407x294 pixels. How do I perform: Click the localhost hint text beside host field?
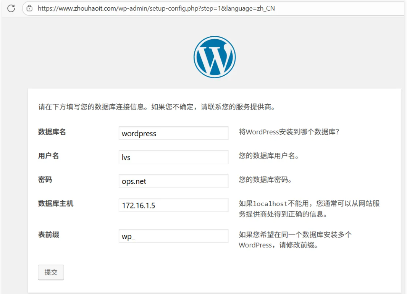coord(309,208)
